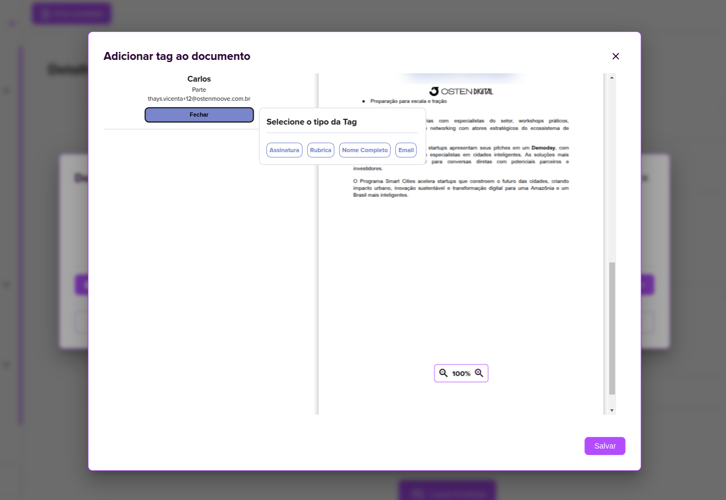Click the Salvar button to save changes
726x500 pixels.
click(x=604, y=446)
